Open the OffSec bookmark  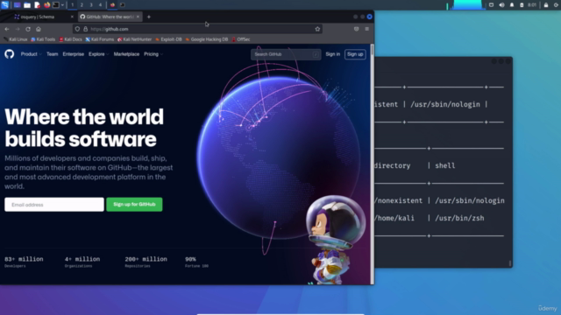(x=241, y=39)
